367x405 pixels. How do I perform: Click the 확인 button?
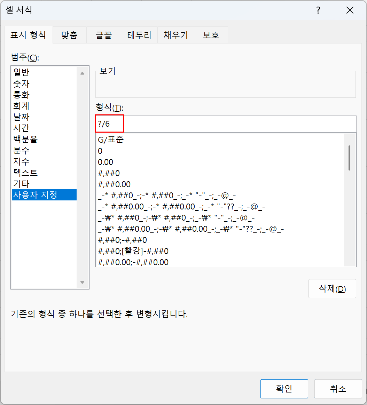tap(284, 389)
